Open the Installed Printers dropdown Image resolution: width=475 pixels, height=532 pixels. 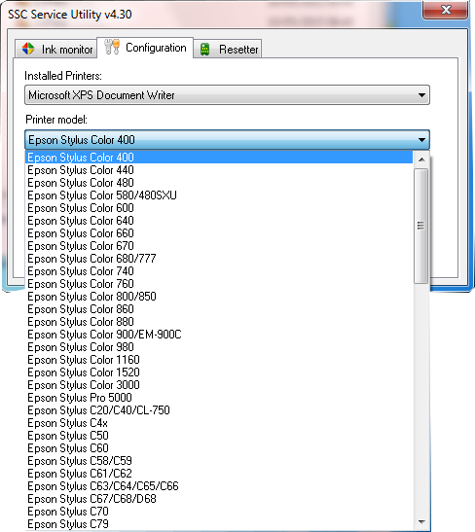[227, 95]
